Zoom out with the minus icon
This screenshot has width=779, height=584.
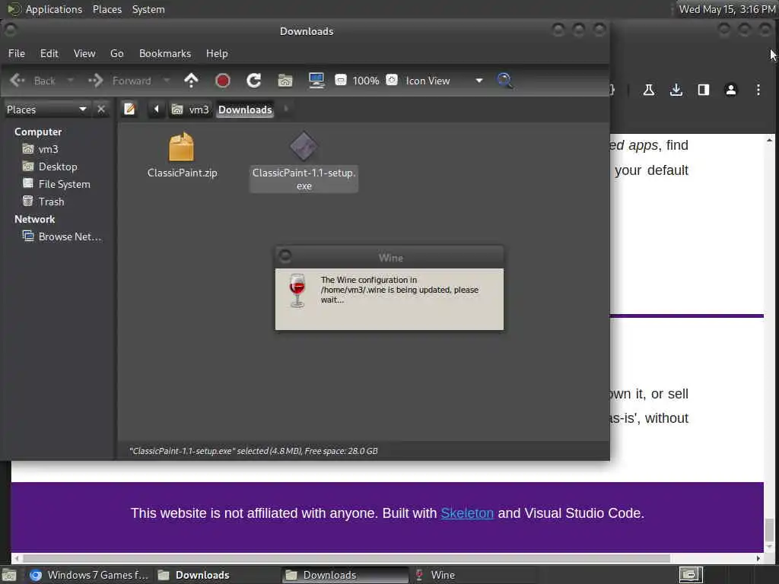(x=341, y=80)
